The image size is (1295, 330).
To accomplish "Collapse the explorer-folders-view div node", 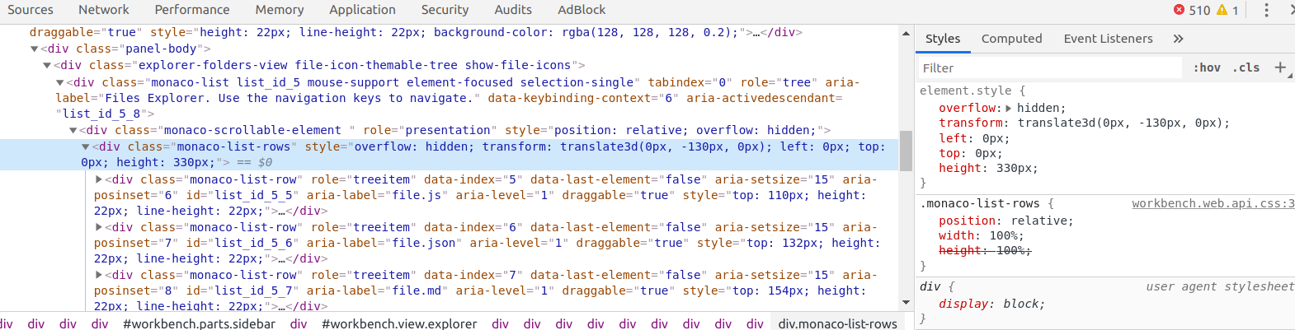I will coord(47,66).
